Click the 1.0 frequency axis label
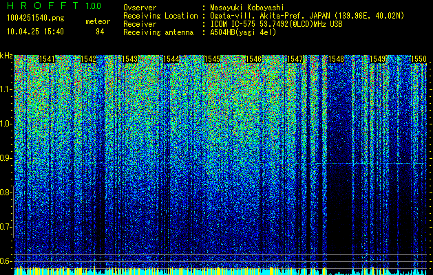Image resolution: width=433 pixels, height=275 pixels. tap(6, 124)
